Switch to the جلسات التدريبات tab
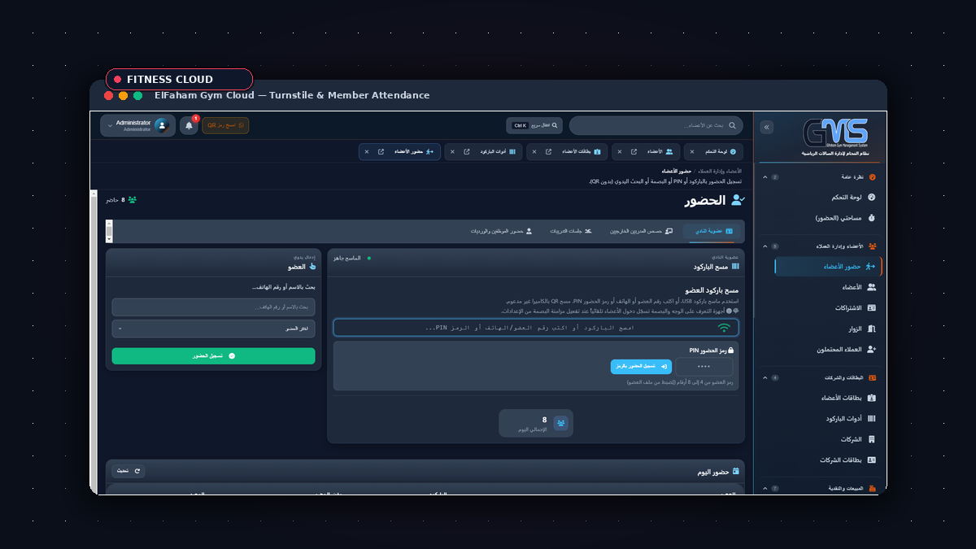 pyautogui.click(x=571, y=231)
